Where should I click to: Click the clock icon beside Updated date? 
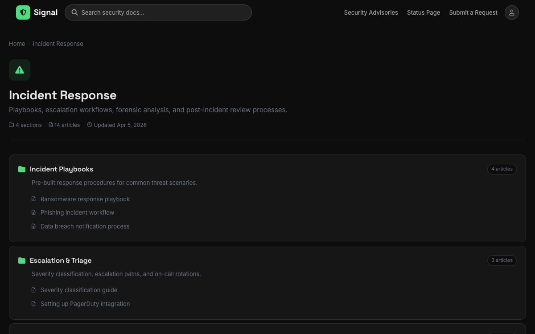pos(90,125)
